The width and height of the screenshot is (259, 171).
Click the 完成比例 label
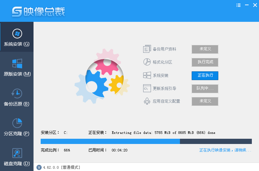point(50,150)
